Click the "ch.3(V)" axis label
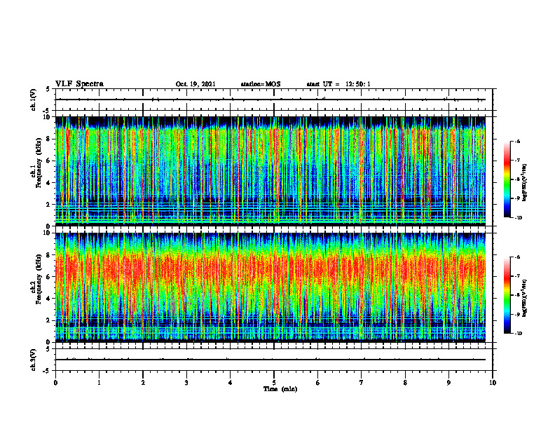Viewport: 555px width, 429px height. coord(34,360)
